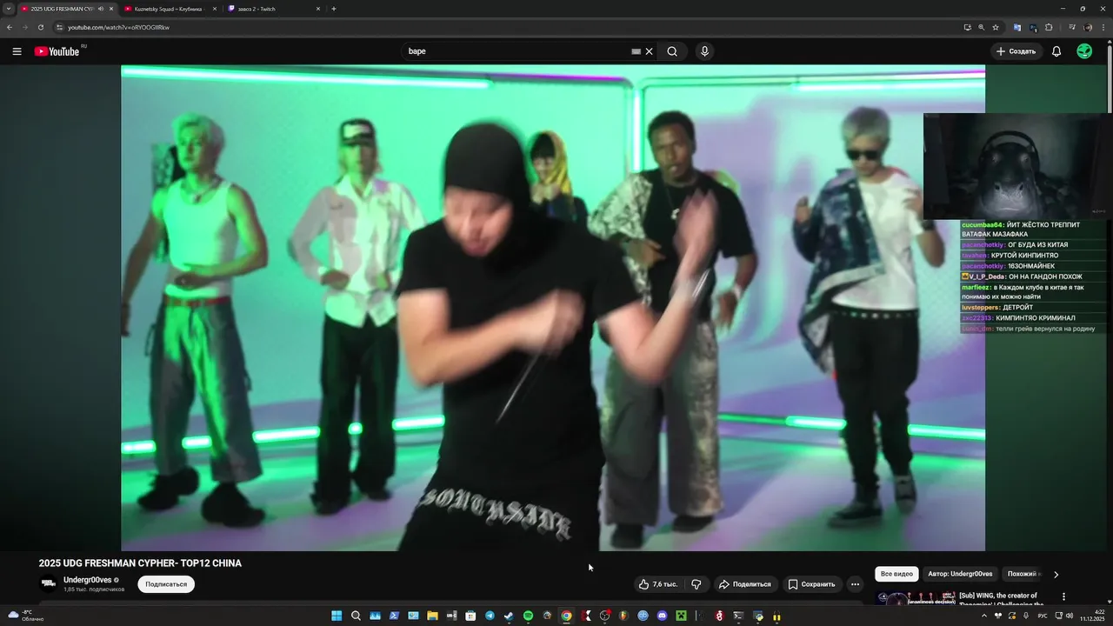Start voice search with microphone icon
1113x626 pixels.
(x=704, y=51)
